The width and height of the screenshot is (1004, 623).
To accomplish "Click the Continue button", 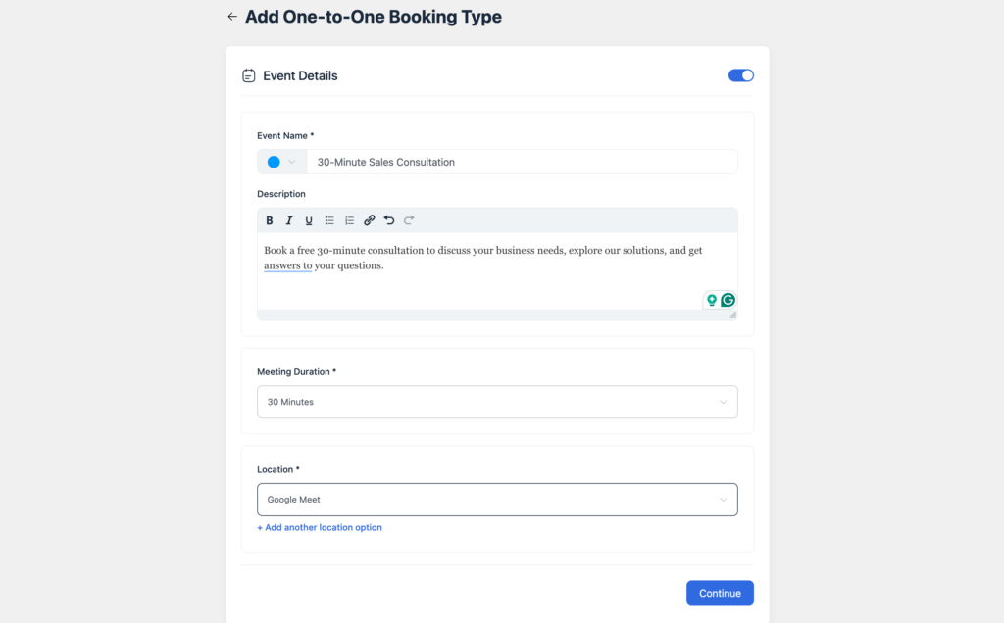I will point(720,593).
